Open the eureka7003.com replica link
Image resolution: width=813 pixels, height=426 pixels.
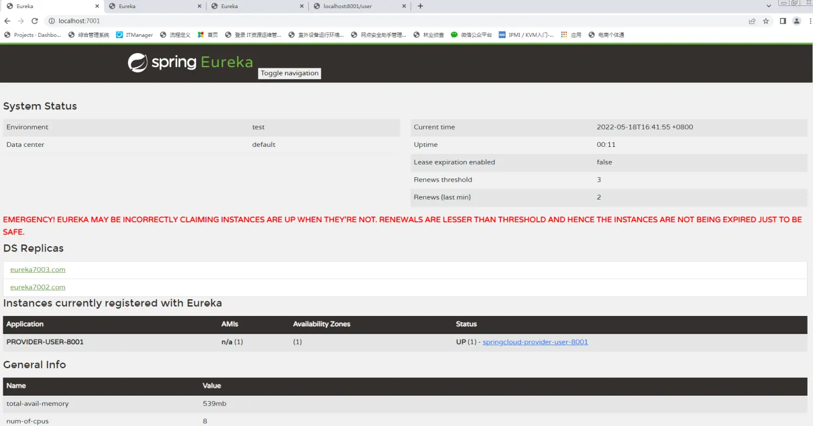[x=38, y=269]
